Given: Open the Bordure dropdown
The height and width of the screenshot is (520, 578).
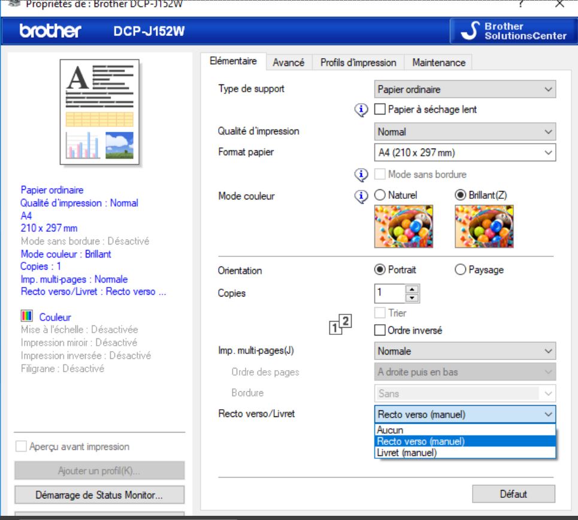Looking at the screenshot, I should (465, 394).
